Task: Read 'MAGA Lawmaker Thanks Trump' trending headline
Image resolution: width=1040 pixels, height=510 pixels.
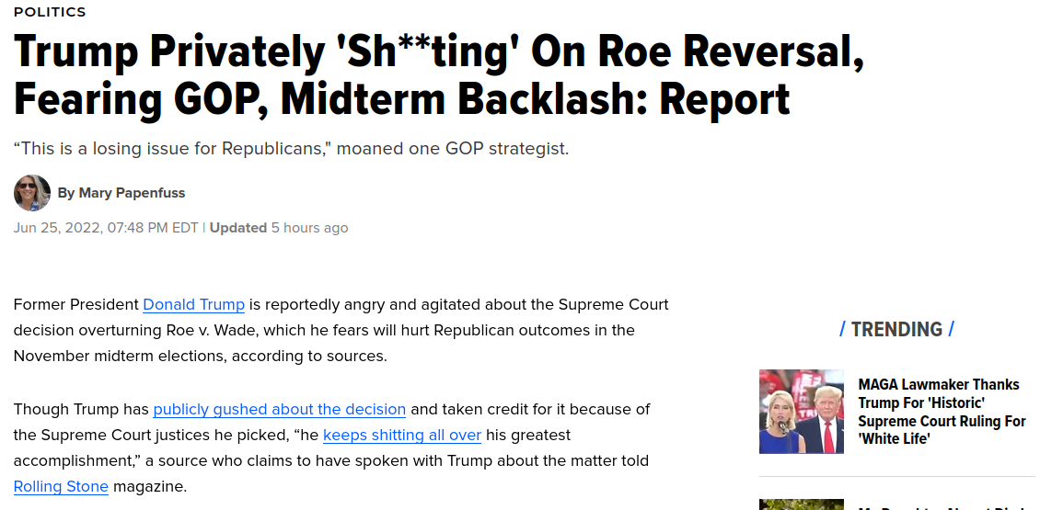Action: [x=942, y=412]
